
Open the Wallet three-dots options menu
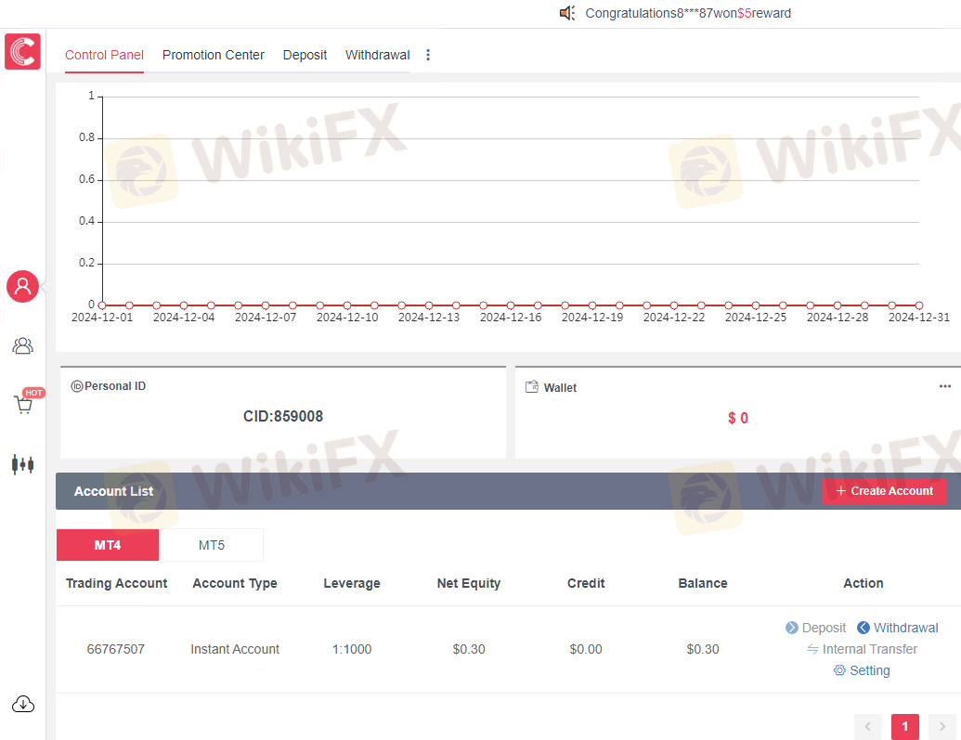pyautogui.click(x=944, y=386)
